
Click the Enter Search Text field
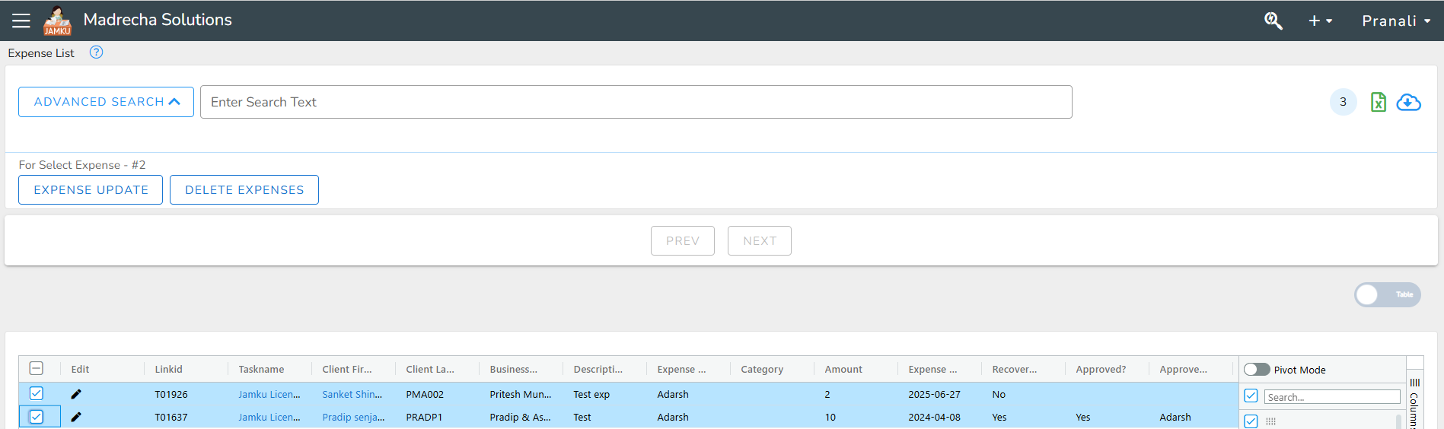pos(636,102)
